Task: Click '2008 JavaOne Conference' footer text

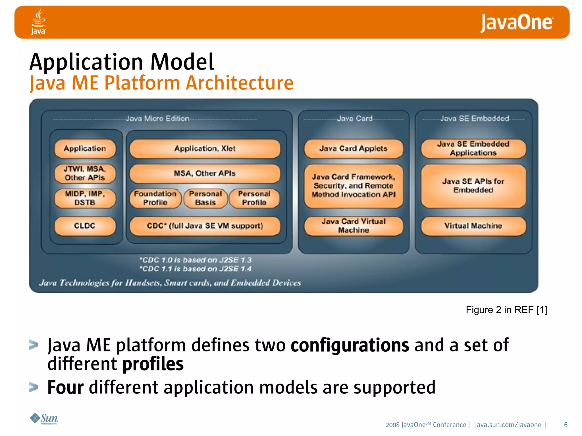Action: [426, 425]
